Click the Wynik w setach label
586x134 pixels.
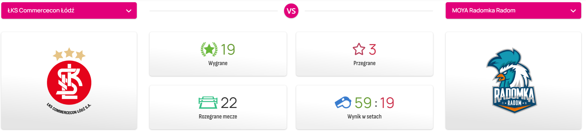364,117
